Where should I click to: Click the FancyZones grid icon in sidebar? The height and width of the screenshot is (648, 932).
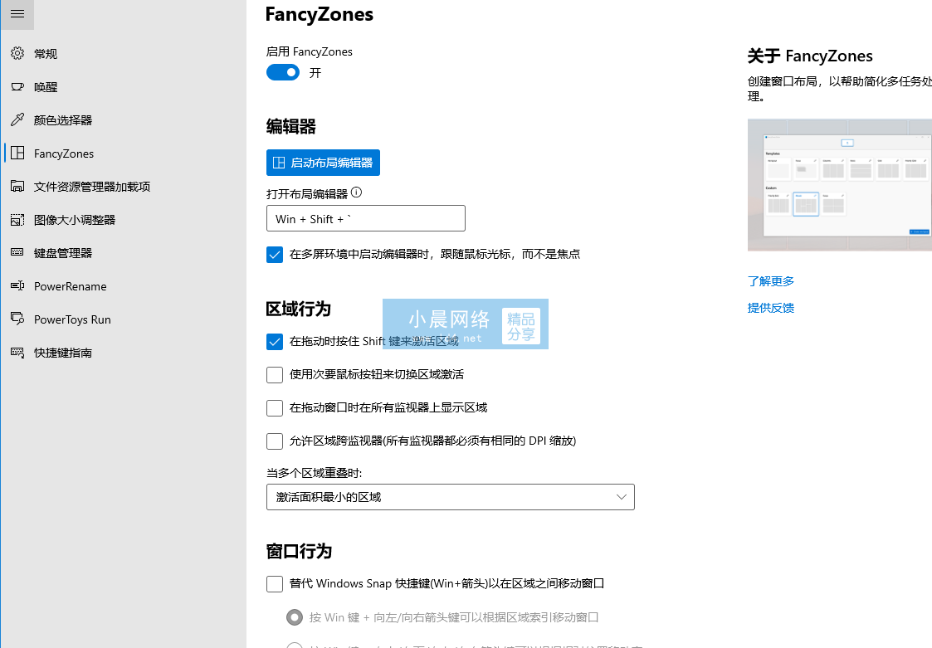(17, 153)
